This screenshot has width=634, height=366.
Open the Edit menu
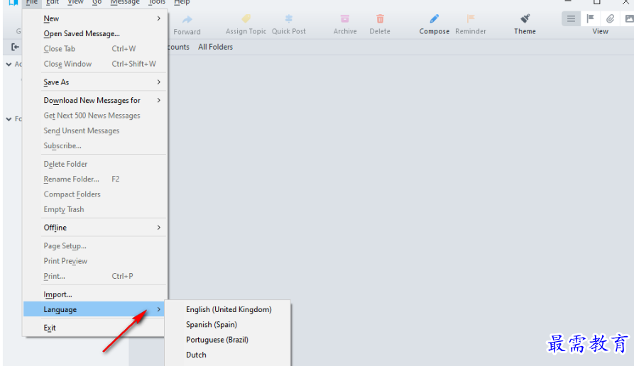coord(52,2)
